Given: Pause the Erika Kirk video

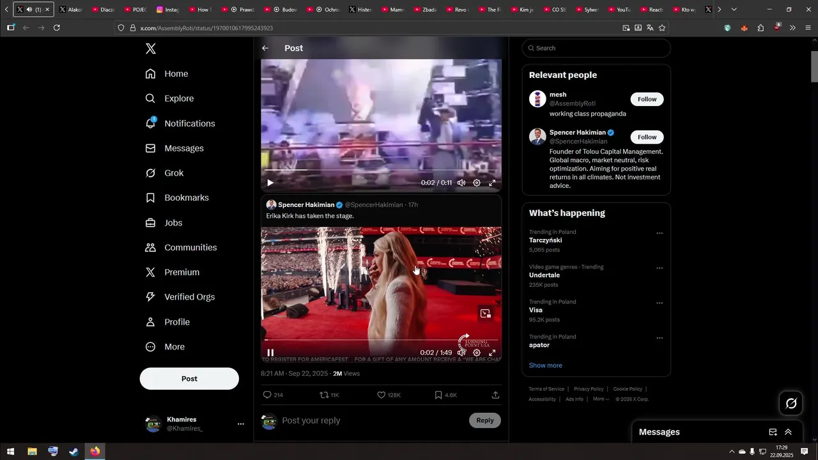Looking at the screenshot, I should [270, 353].
